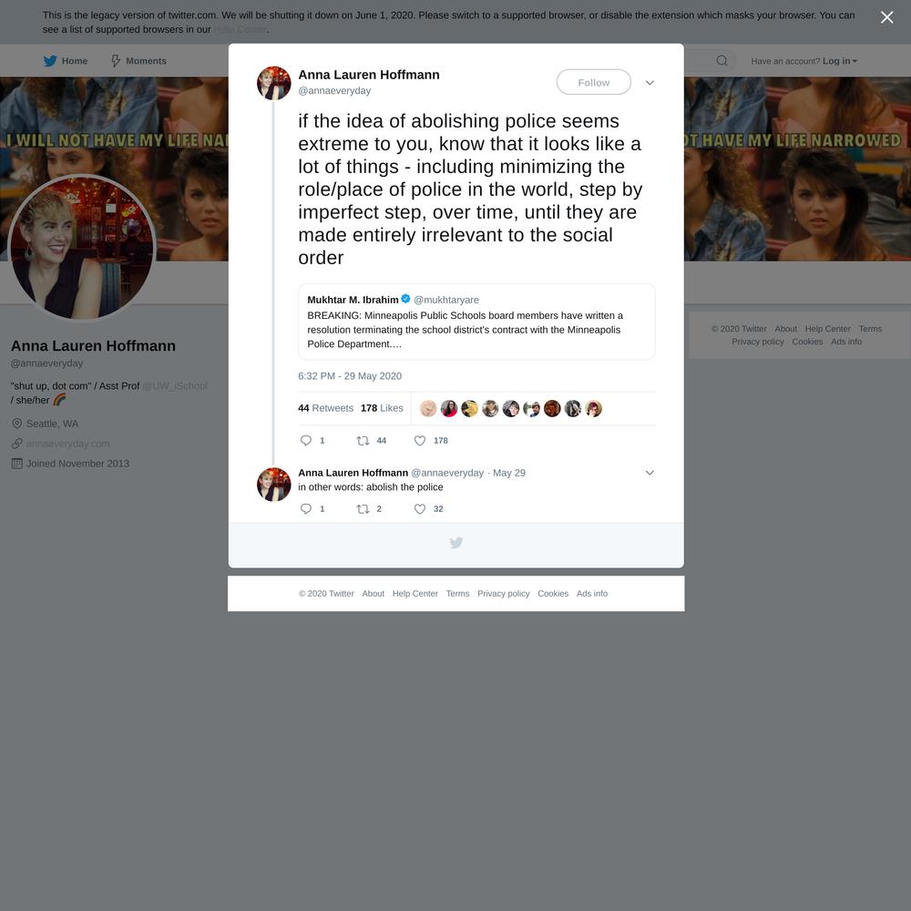
Task: Follow Anna Lauren Hoffmann
Action: click(593, 83)
